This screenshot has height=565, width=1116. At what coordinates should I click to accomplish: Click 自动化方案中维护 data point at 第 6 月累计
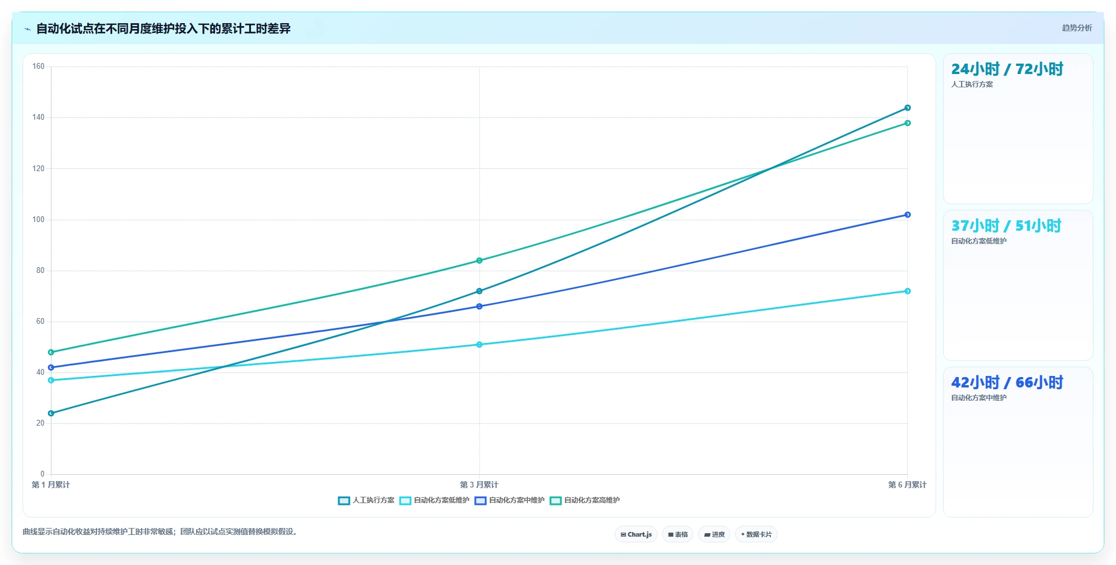(x=907, y=215)
